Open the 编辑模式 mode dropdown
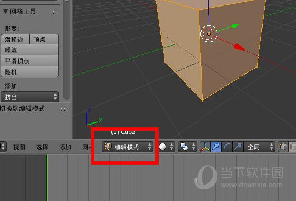 point(127,147)
